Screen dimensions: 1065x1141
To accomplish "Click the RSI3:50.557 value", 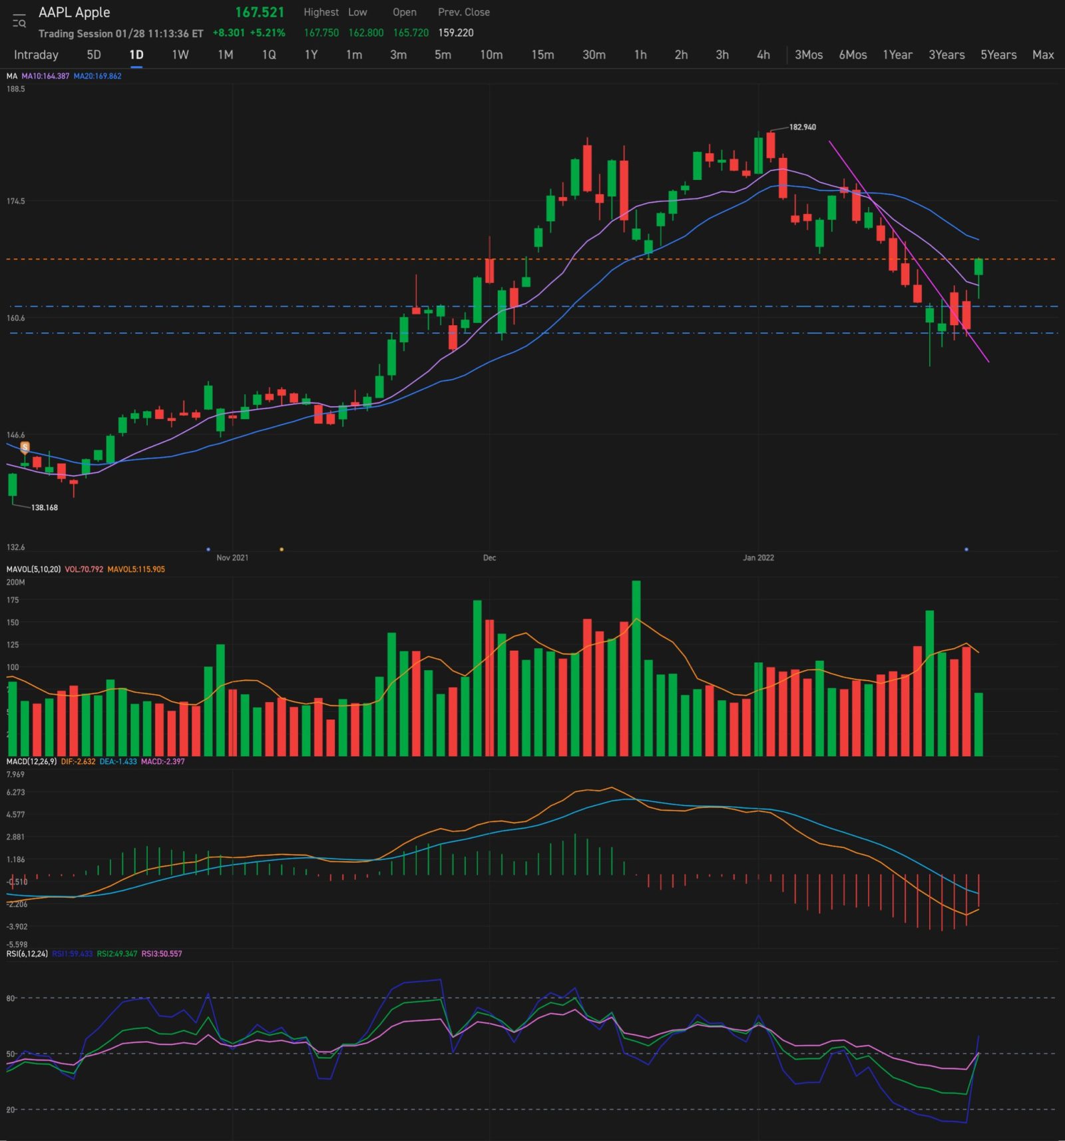I will pos(162,954).
